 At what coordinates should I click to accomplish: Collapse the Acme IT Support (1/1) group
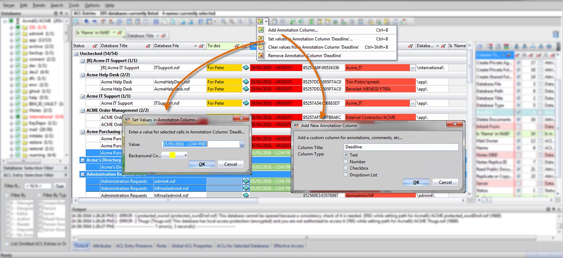(x=83, y=96)
